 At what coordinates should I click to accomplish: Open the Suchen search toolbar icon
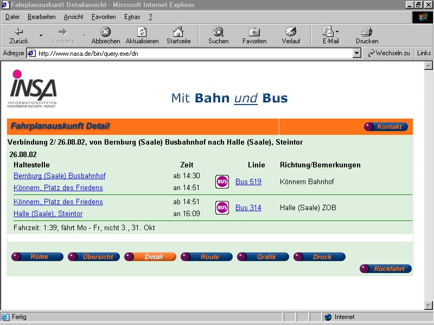pos(219,31)
